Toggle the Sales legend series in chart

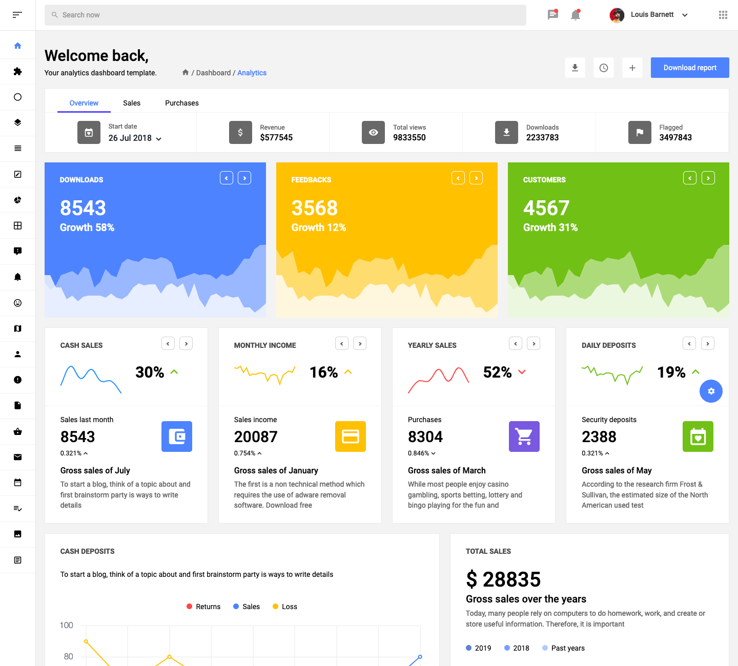(247, 607)
